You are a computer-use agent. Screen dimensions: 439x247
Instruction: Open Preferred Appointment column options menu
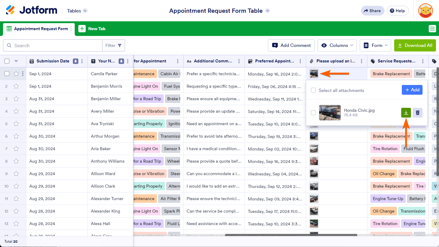coord(300,61)
